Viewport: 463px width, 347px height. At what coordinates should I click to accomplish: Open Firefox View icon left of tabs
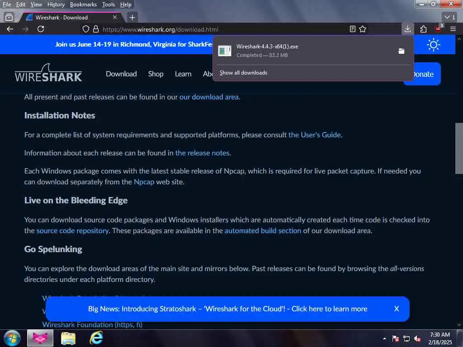[9, 18]
